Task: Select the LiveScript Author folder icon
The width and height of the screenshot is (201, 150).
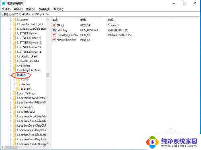Action: 14,70
